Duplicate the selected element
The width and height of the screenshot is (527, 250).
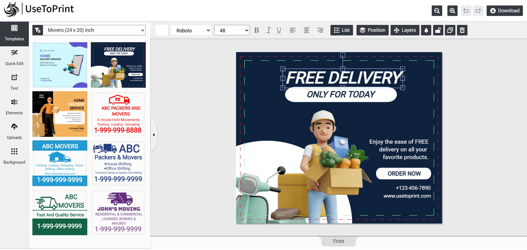point(450,30)
